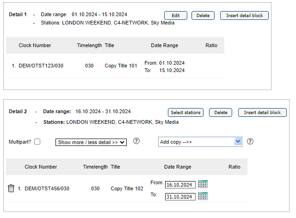Delete the Detail 2 block
Image resolution: width=296 pixels, height=218 pixels.
pyautogui.click(x=221, y=113)
